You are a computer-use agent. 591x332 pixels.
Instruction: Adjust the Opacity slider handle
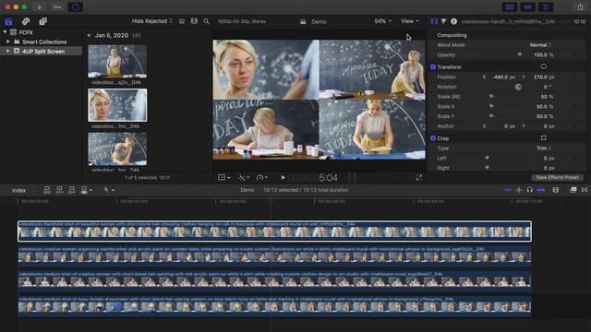[x=519, y=55]
